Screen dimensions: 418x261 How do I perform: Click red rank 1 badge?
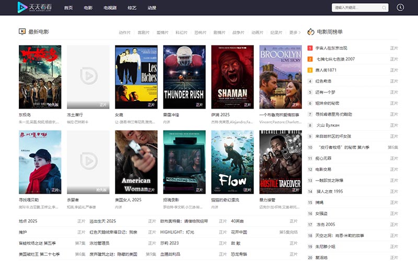tap(310, 48)
